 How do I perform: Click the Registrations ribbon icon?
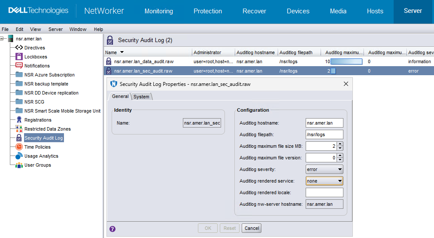tap(19, 120)
